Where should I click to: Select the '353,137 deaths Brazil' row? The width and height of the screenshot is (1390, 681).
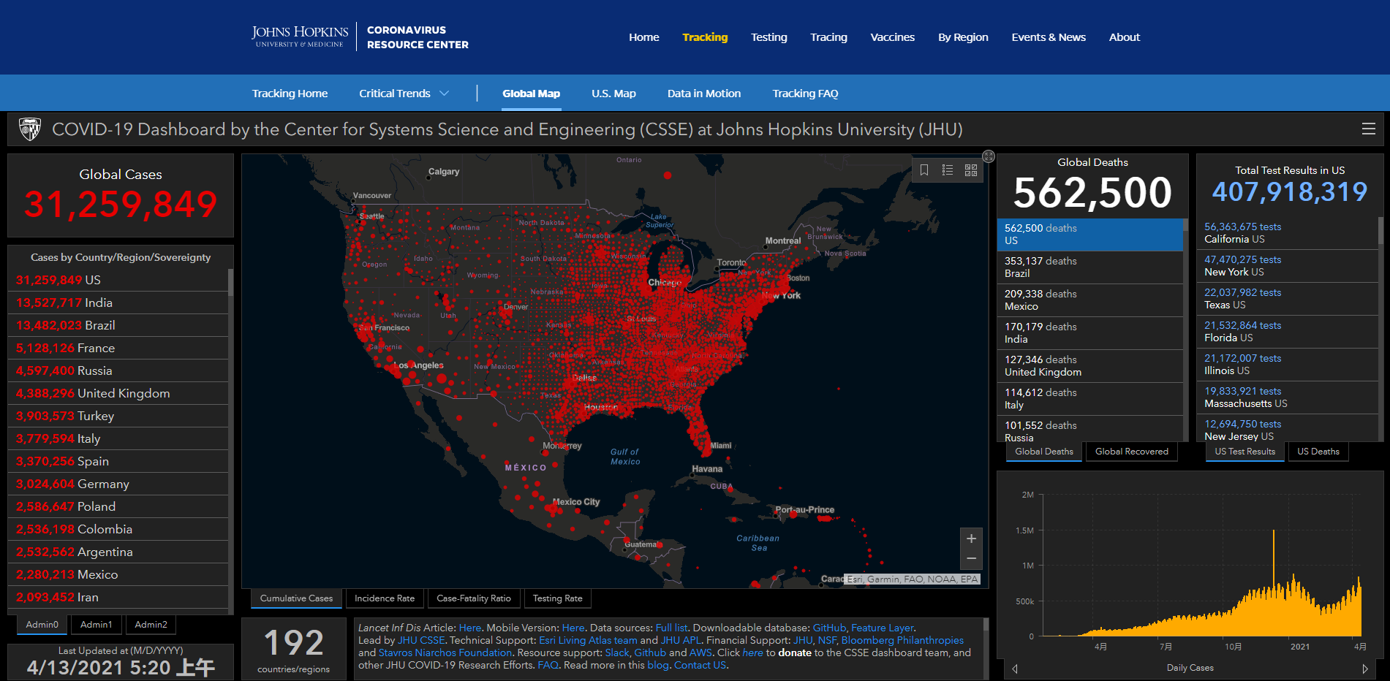[1089, 267]
